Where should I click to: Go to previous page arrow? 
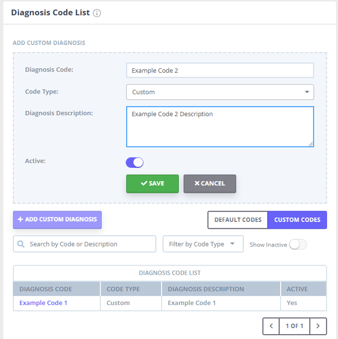(x=271, y=326)
